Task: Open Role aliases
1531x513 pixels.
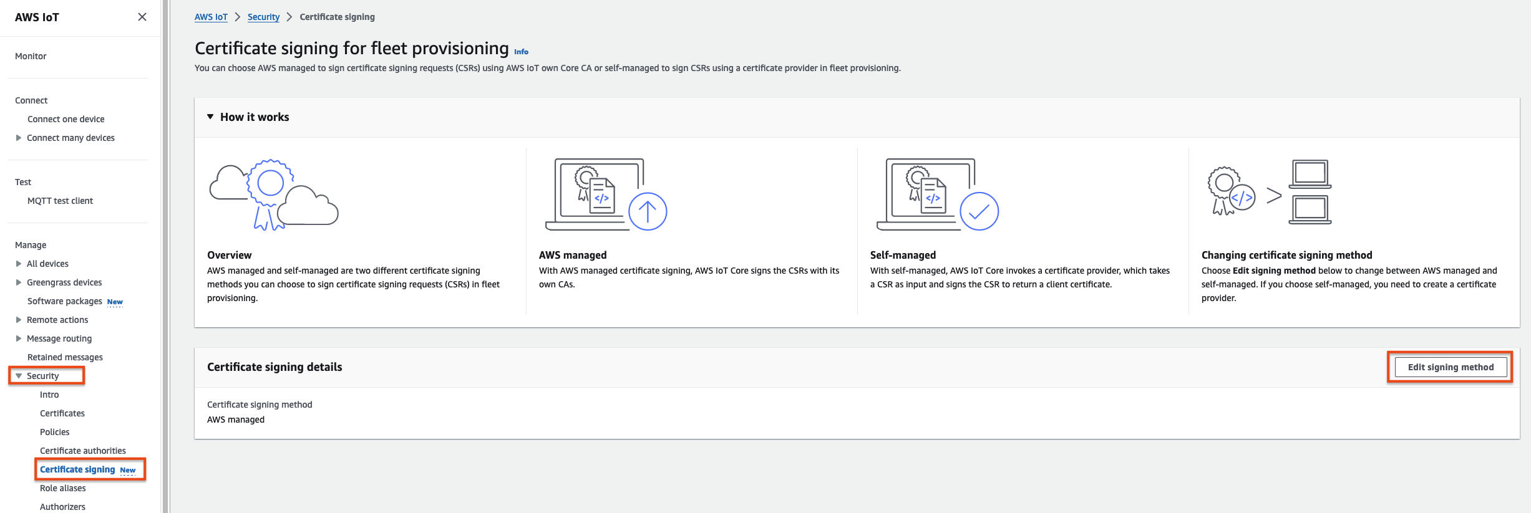Action: (63, 488)
